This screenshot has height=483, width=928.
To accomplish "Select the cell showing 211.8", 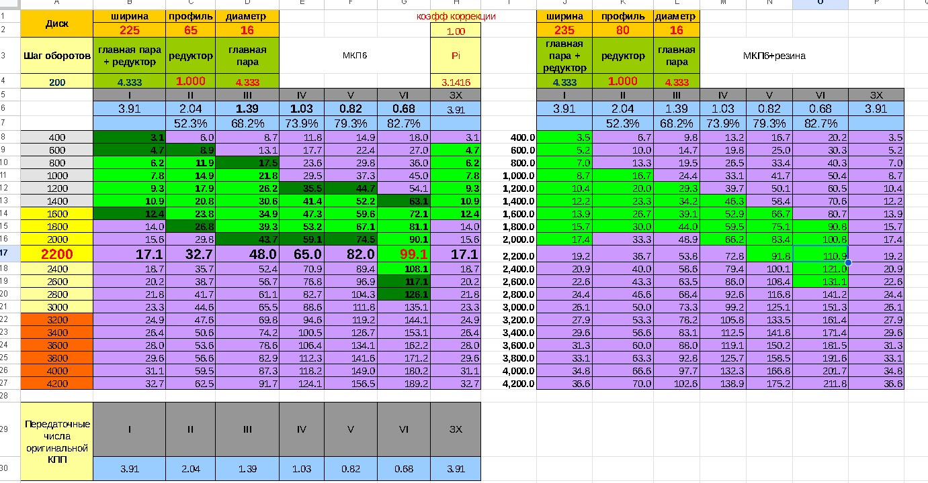I will (x=820, y=383).
